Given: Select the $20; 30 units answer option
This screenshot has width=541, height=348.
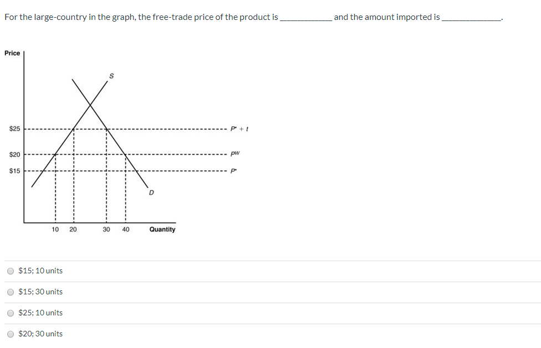Looking at the screenshot, I should coord(10,334).
